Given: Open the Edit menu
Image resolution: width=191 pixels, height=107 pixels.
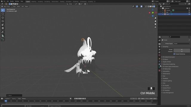Looking at the screenshot, I should tap(8, 1).
